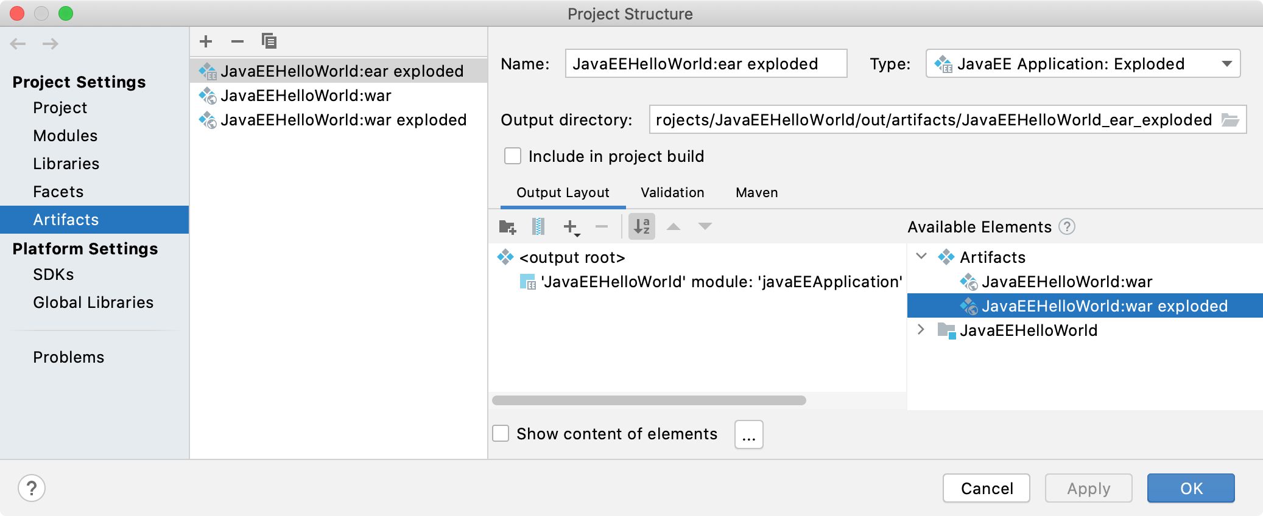Click the artifact Name input field
Viewport: 1263px width, 516px height.
tap(705, 64)
